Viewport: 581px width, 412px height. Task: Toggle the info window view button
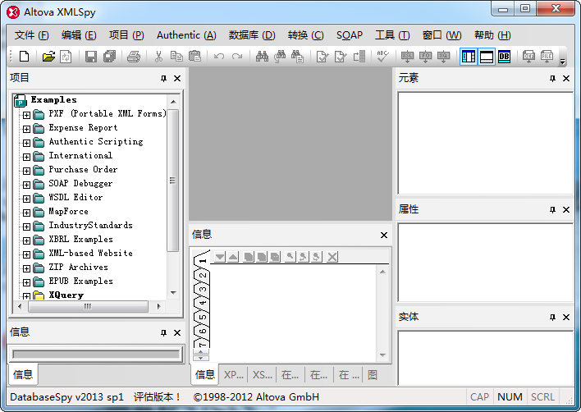coord(486,57)
